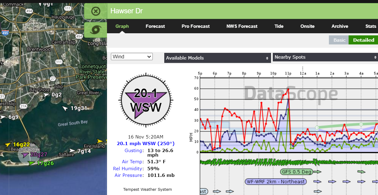Expand the Available Models dropdown

(217, 58)
